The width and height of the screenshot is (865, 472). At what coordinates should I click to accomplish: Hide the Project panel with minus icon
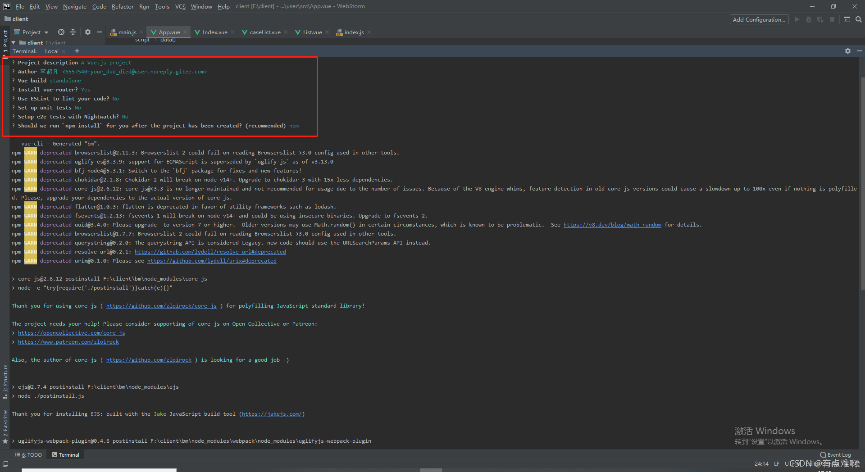pyautogui.click(x=100, y=32)
